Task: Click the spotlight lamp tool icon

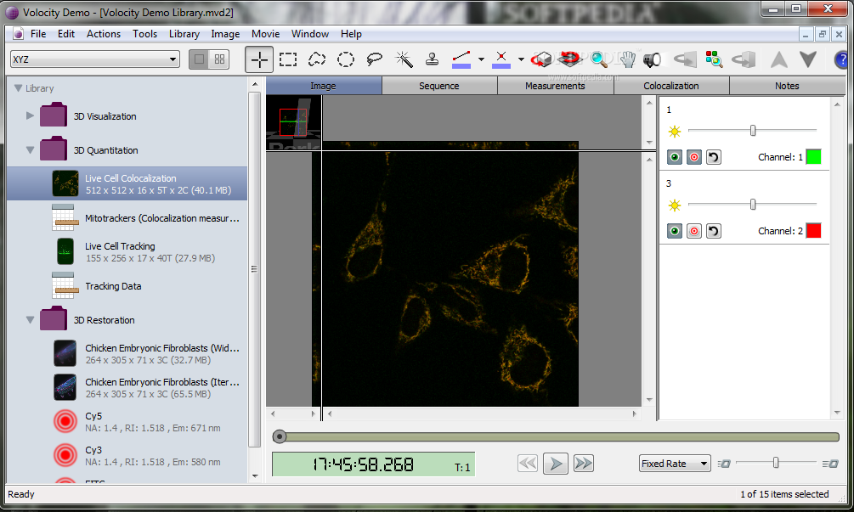Action: click(x=652, y=59)
